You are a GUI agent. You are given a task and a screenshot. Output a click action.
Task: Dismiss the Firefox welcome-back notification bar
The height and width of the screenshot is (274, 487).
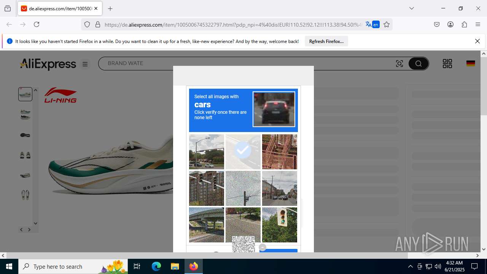477,41
